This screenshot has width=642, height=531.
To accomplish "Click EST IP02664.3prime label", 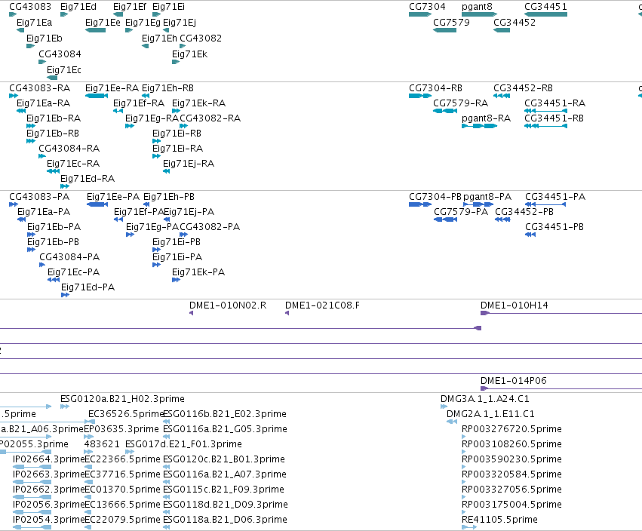I will point(48,459).
